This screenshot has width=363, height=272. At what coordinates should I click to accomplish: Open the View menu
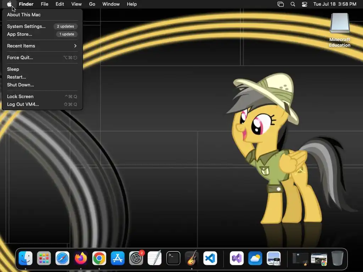click(77, 4)
